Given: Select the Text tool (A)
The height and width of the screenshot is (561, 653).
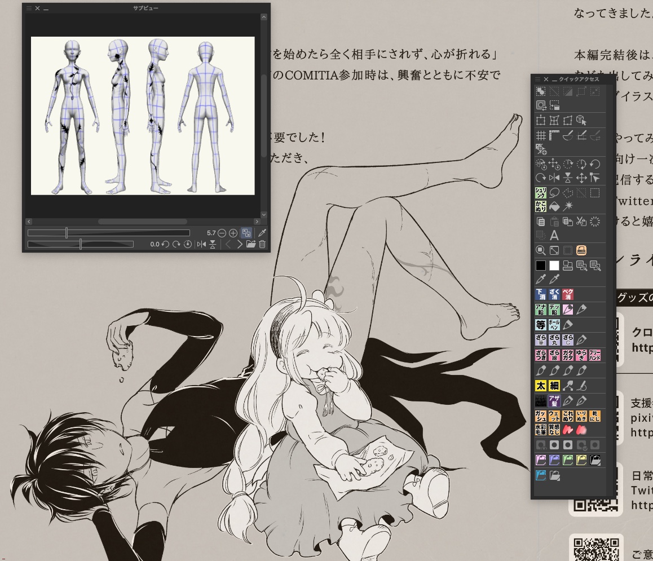Looking at the screenshot, I should pyautogui.click(x=554, y=235).
